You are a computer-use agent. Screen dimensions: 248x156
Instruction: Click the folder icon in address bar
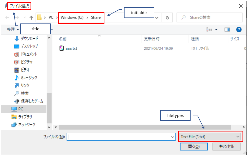click(x=39, y=17)
